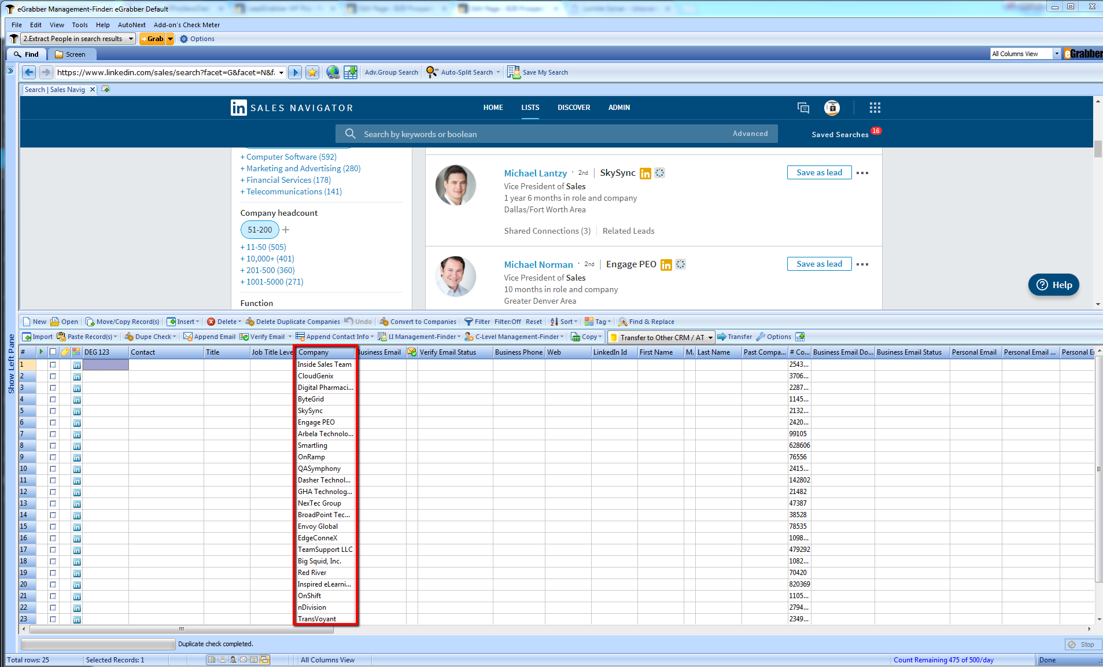Open more options for Michael Lantzy
Viewport: 1103px width, 667px height.
pos(862,173)
